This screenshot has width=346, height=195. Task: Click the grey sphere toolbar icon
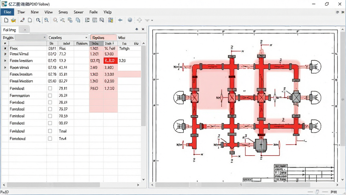pyautogui.click(x=130, y=20)
